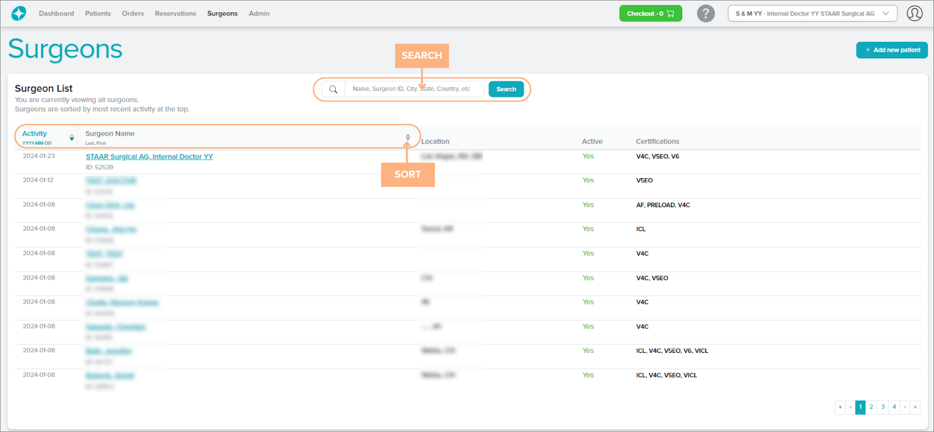Click the magnifying glass search icon
934x432 pixels.
(x=333, y=89)
